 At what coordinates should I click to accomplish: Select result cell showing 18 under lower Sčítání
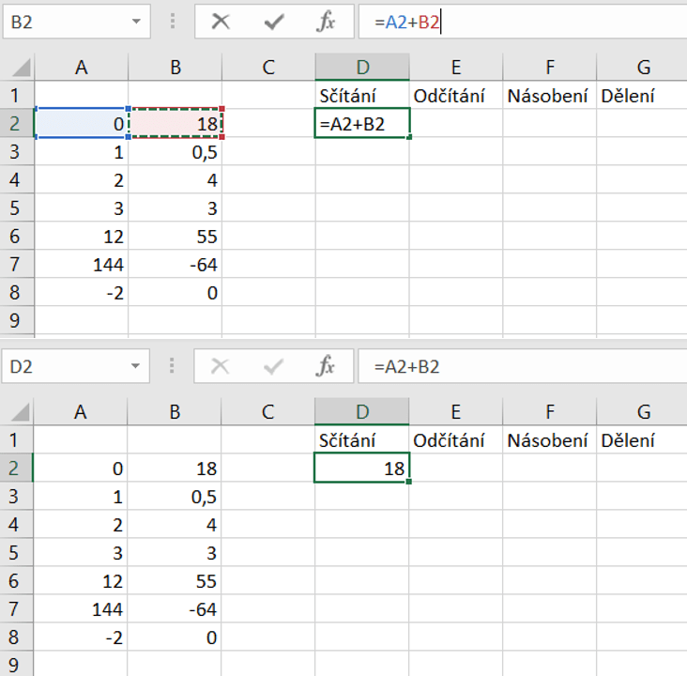click(362, 468)
